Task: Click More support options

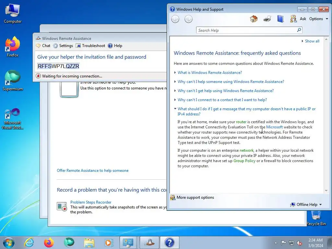Action: (195, 197)
